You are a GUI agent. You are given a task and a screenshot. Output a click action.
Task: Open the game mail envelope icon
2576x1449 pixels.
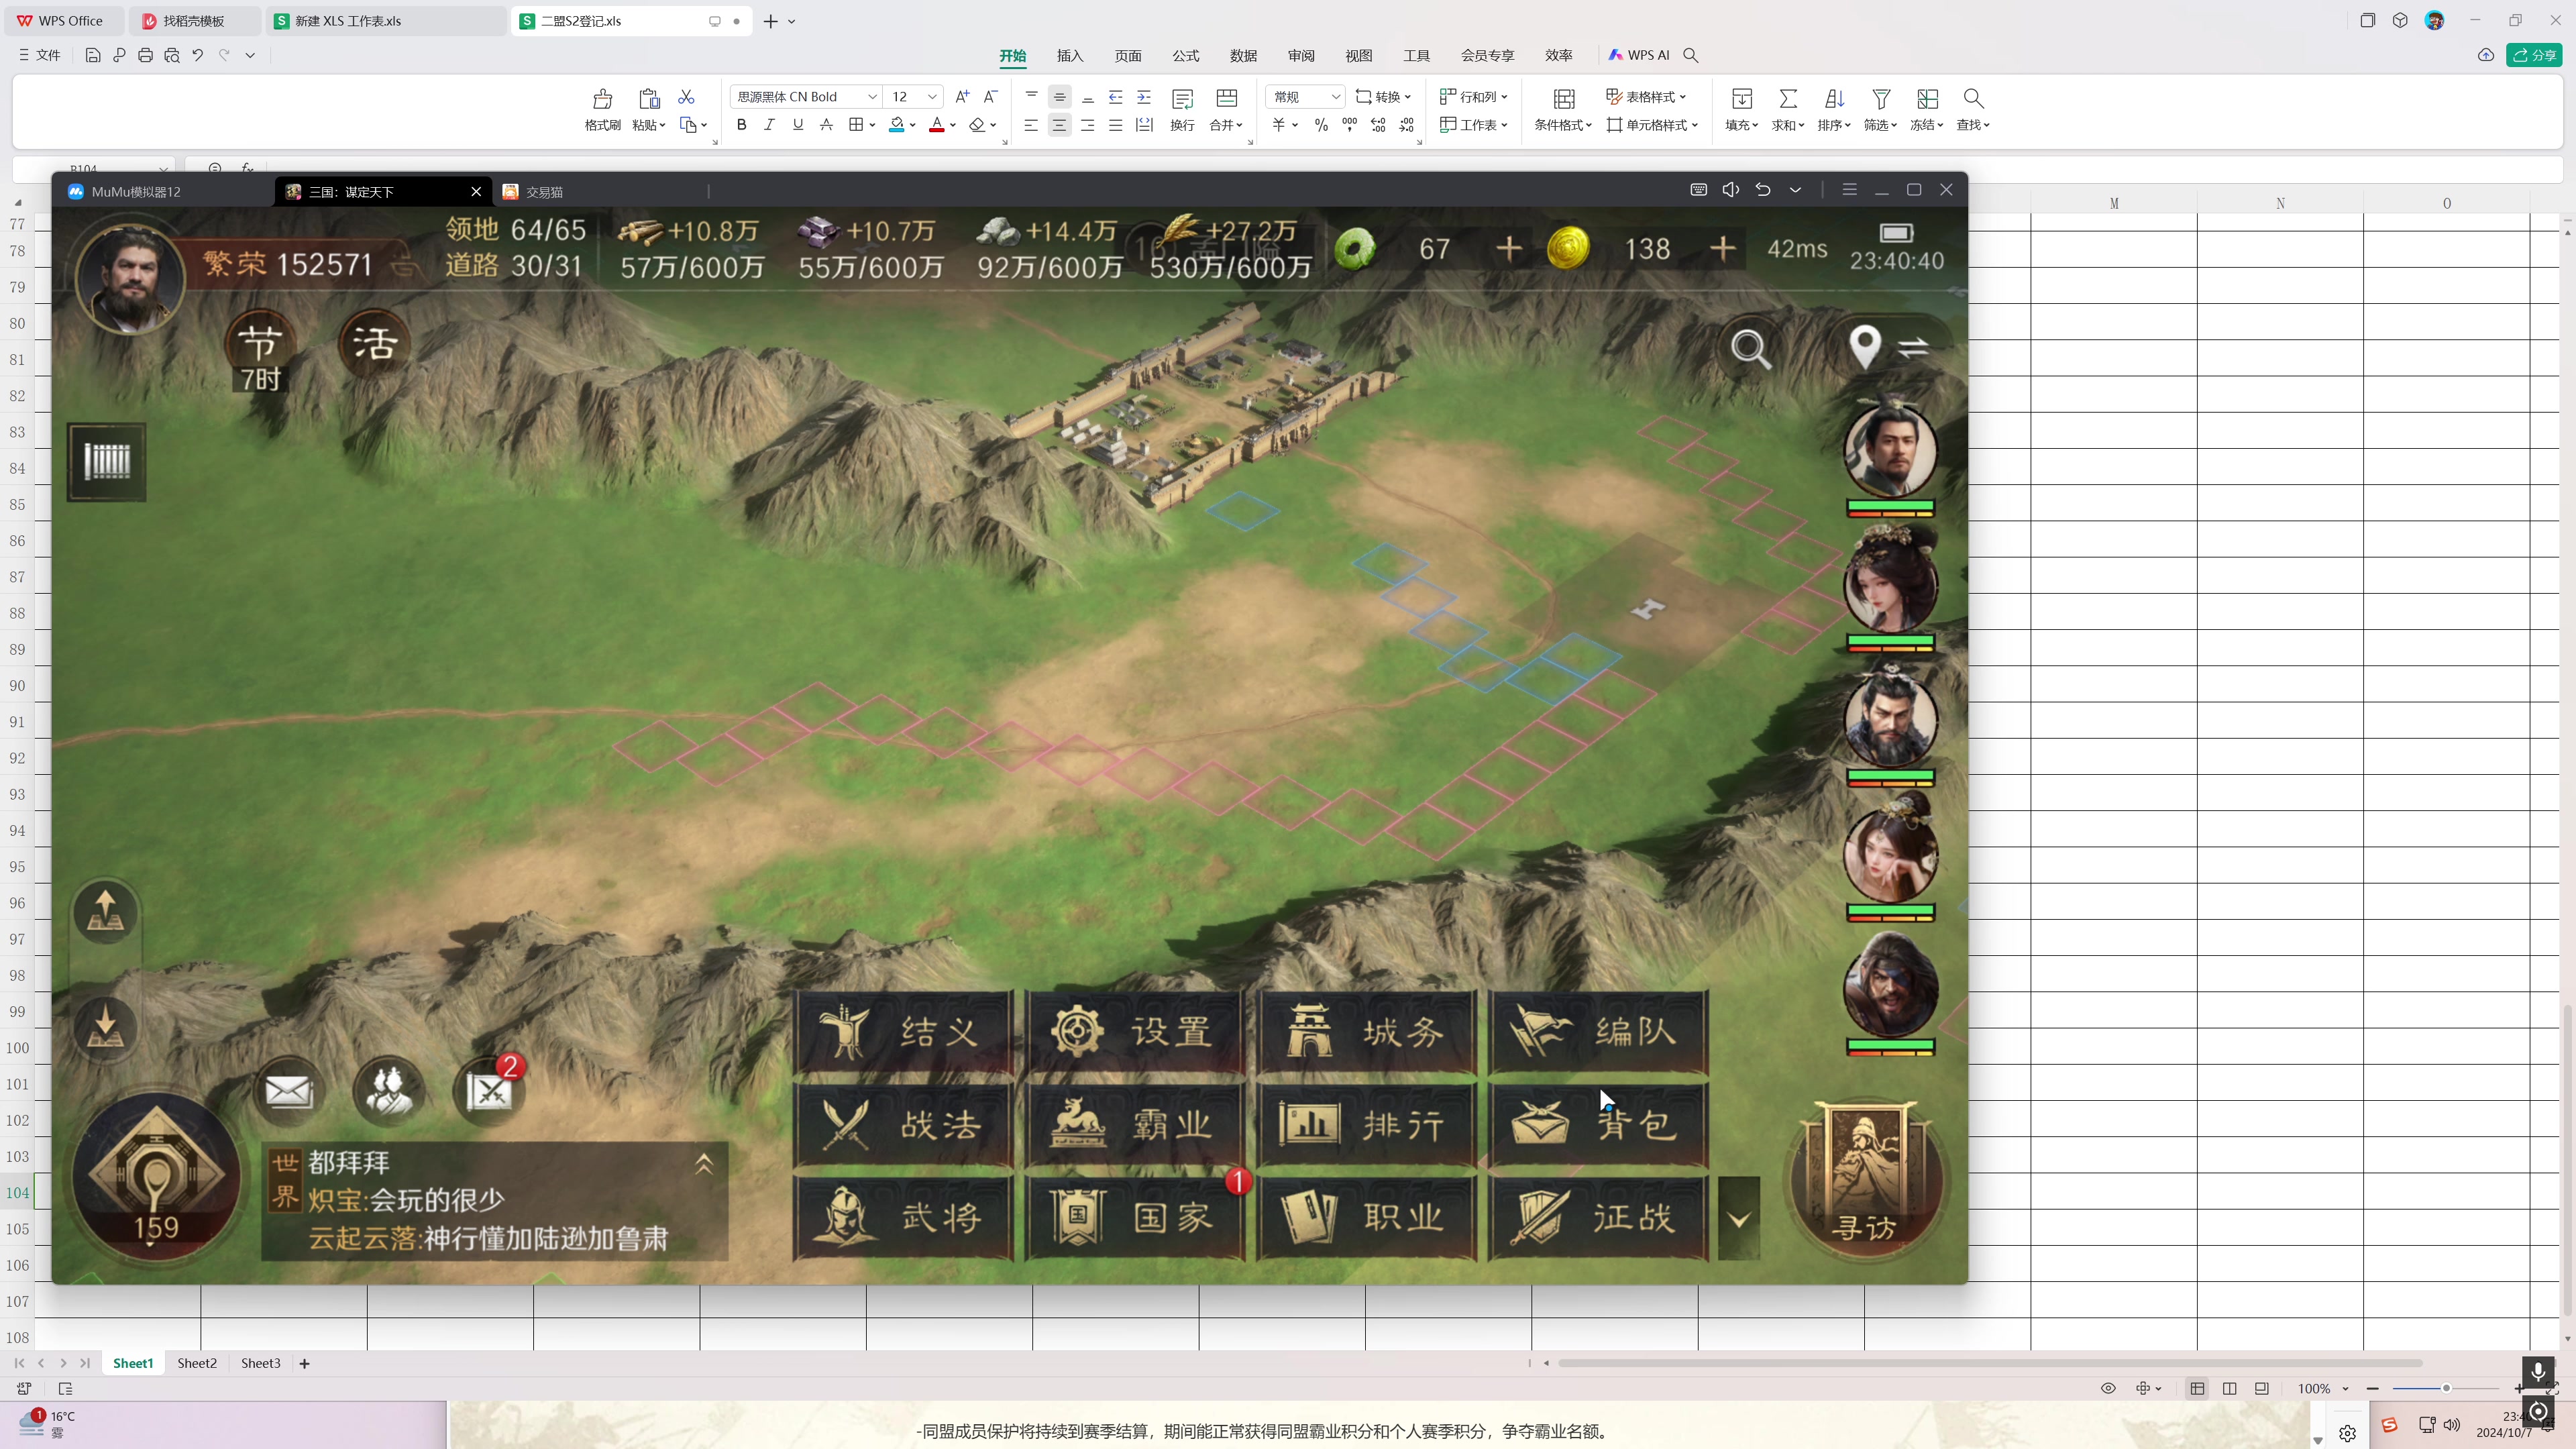(289, 1091)
